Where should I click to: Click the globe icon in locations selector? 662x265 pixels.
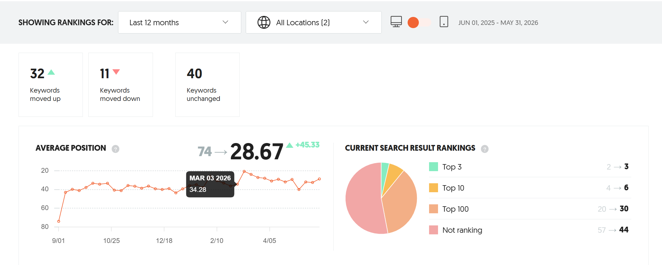click(264, 22)
